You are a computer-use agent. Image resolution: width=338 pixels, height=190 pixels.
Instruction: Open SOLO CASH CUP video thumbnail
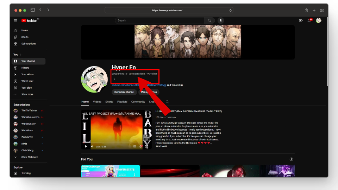click(110, 171)
